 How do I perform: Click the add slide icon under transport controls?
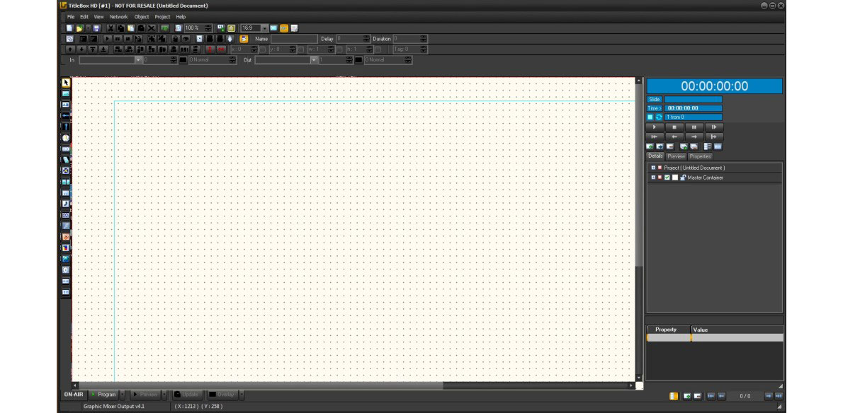[650, 146]
